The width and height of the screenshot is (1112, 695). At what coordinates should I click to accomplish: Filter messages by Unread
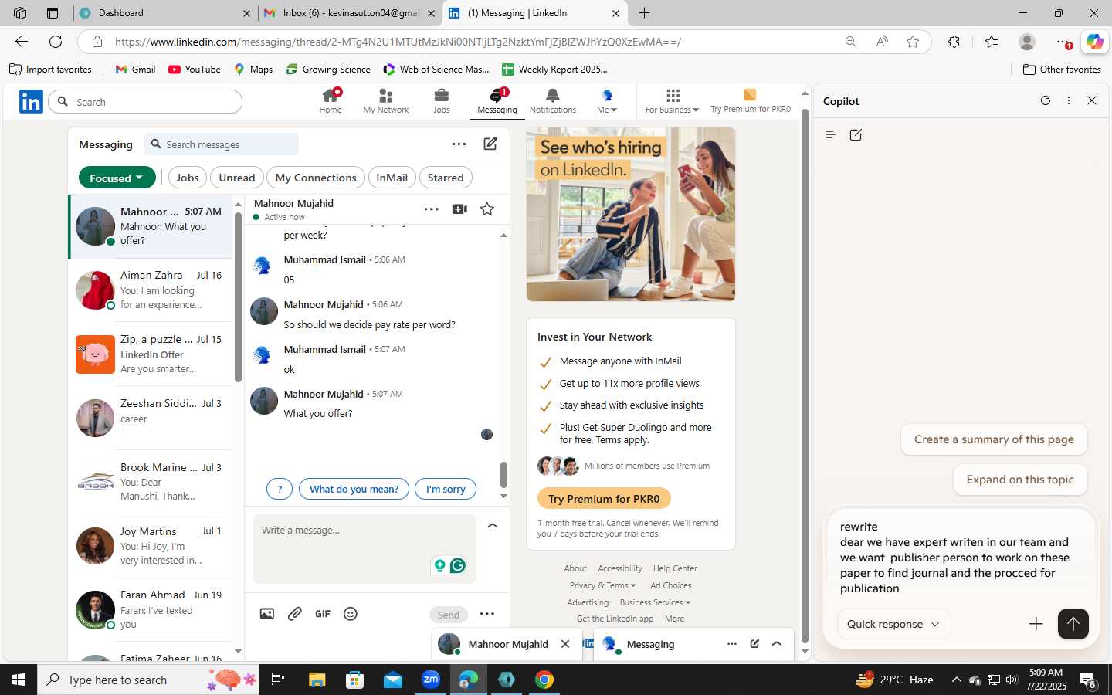[x=237, y=178]
